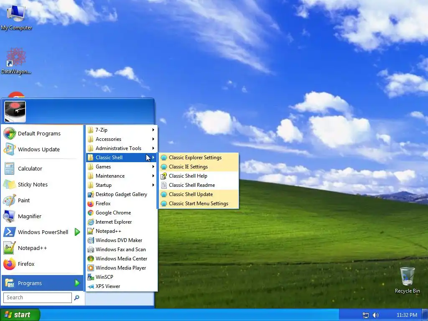Launch Windows Fax and Scan

click(122, 250)
